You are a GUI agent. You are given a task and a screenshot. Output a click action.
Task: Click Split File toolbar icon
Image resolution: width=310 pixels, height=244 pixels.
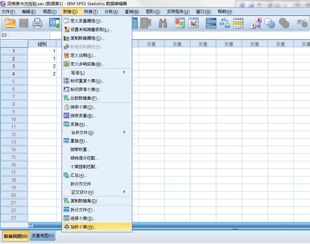[x=211, y=23]
